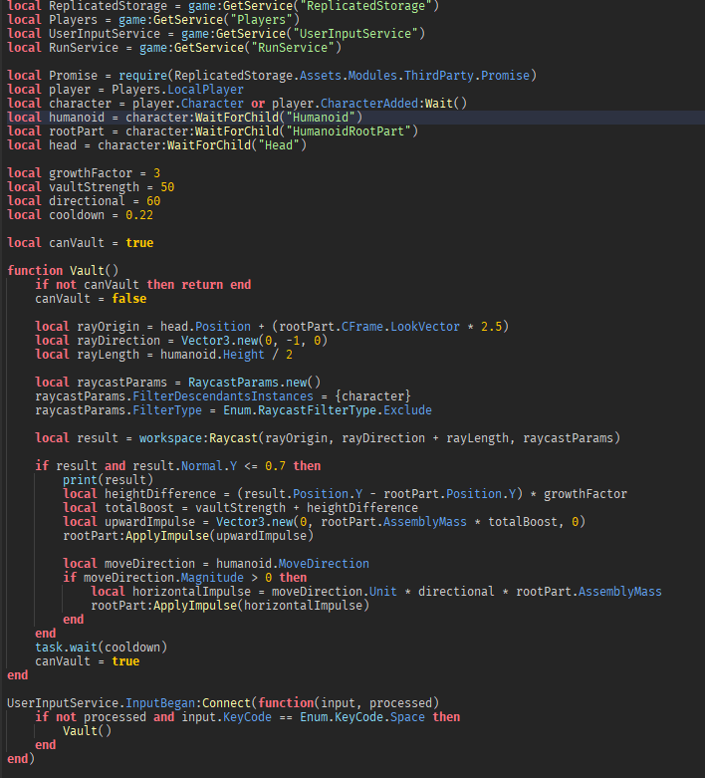
Task: Click the Promise require statement
Action: tap(272, 76)
